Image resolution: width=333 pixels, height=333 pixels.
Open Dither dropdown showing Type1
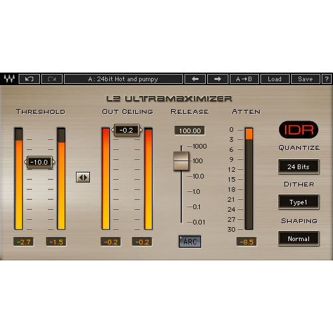298,202
